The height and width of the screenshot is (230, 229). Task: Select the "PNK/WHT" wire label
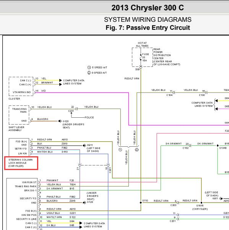coord(52,180)
